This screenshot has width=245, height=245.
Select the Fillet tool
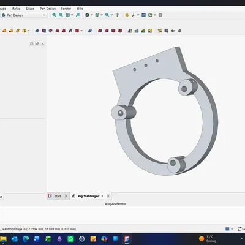pos(100,31)
